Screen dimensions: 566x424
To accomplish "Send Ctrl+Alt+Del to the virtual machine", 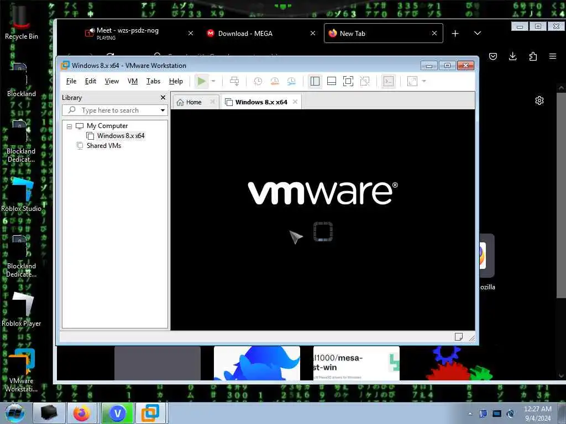I will 234,81.
